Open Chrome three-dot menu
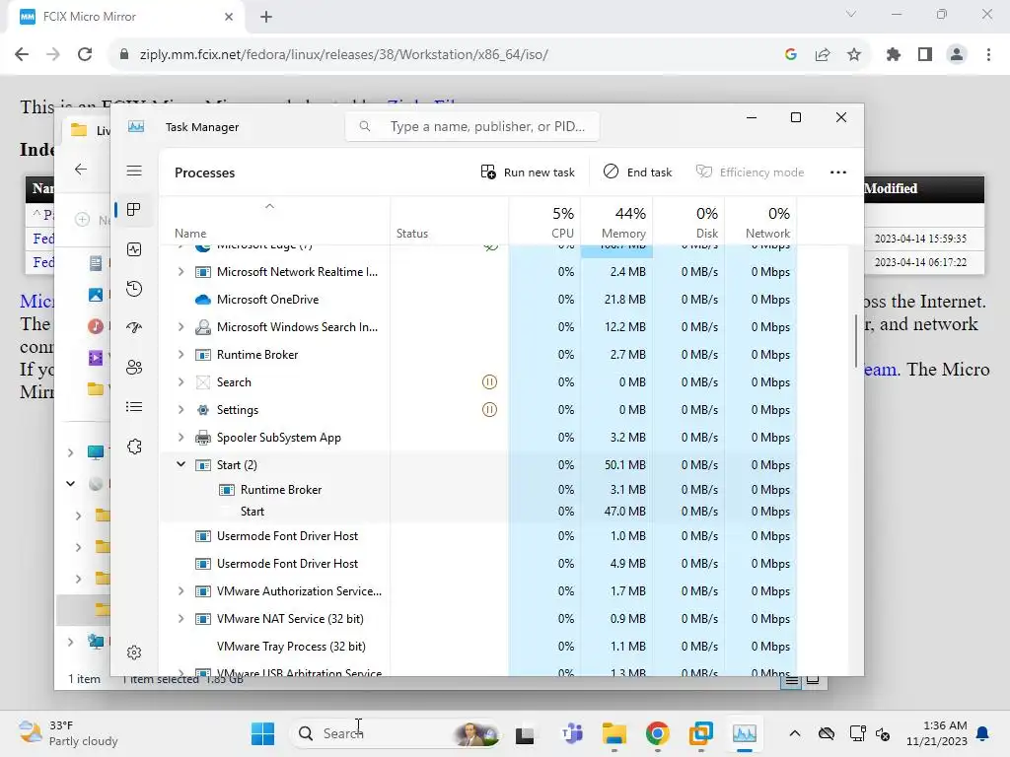Screen dimensions: 1010x757 point(988,55)
